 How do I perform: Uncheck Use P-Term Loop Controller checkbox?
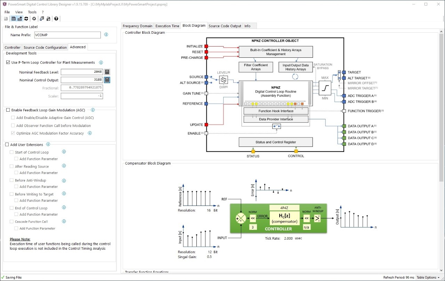pyautogui.click(x=8, y=63)
